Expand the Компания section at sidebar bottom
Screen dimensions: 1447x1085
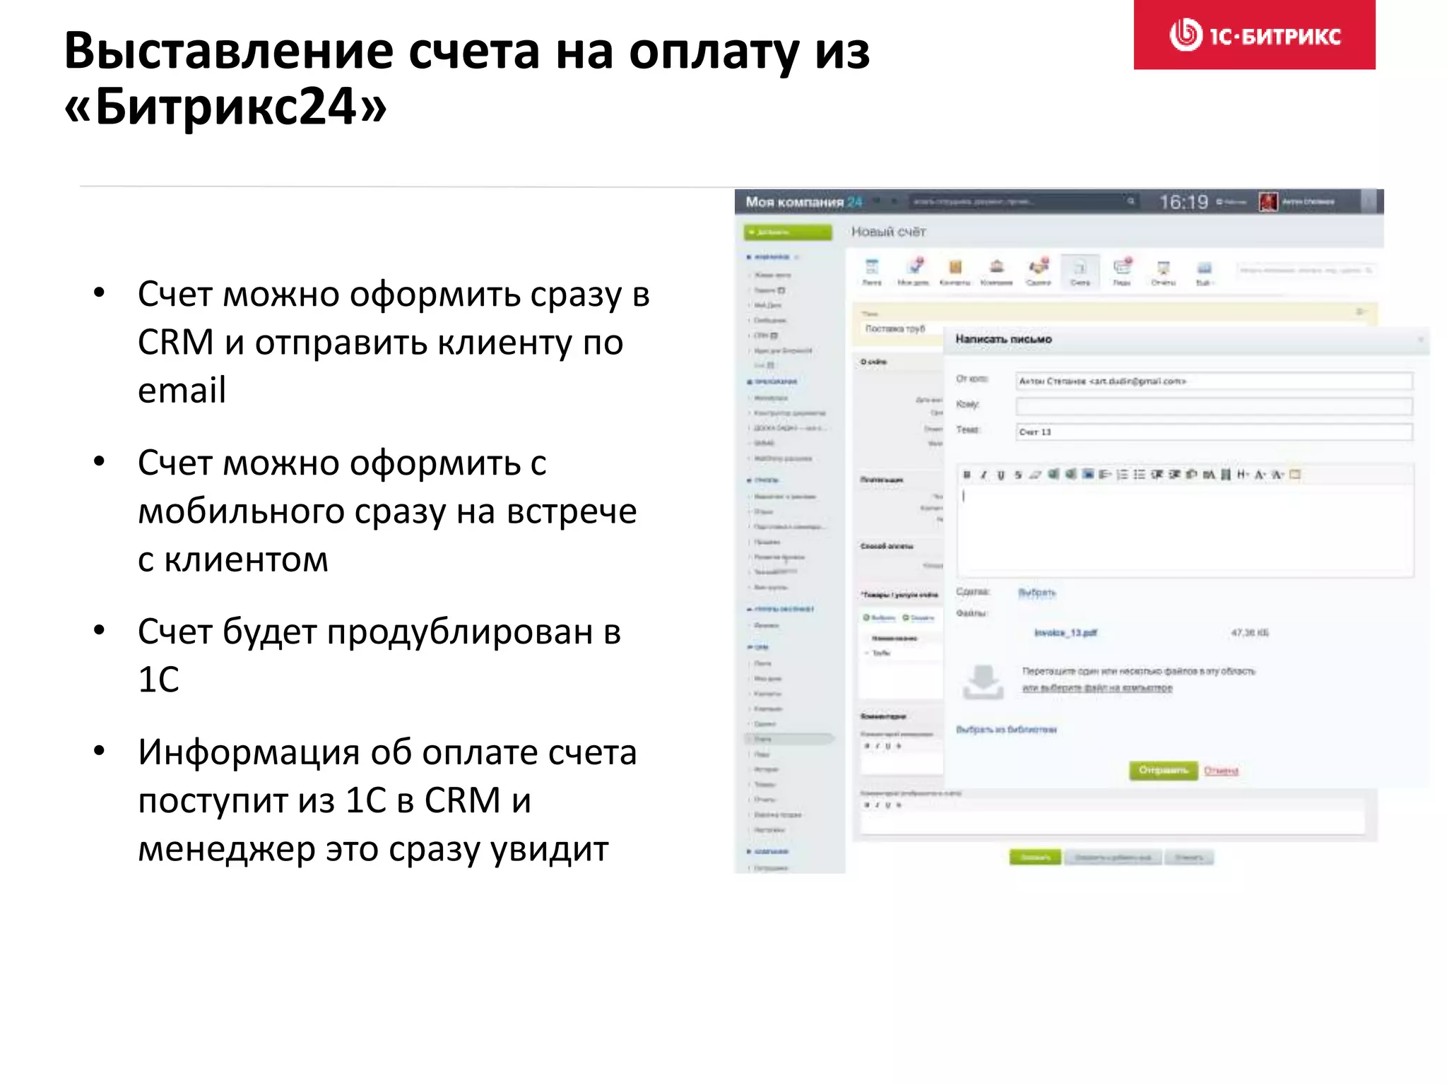click(x=767, y=852)
